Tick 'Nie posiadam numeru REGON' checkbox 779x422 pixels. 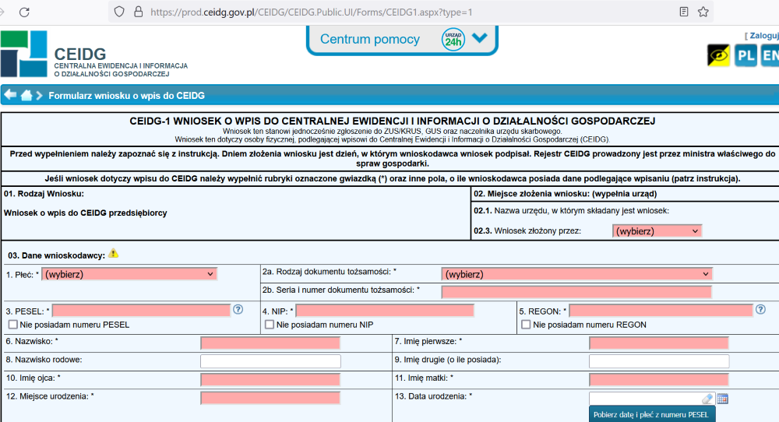tap(527, 325)
